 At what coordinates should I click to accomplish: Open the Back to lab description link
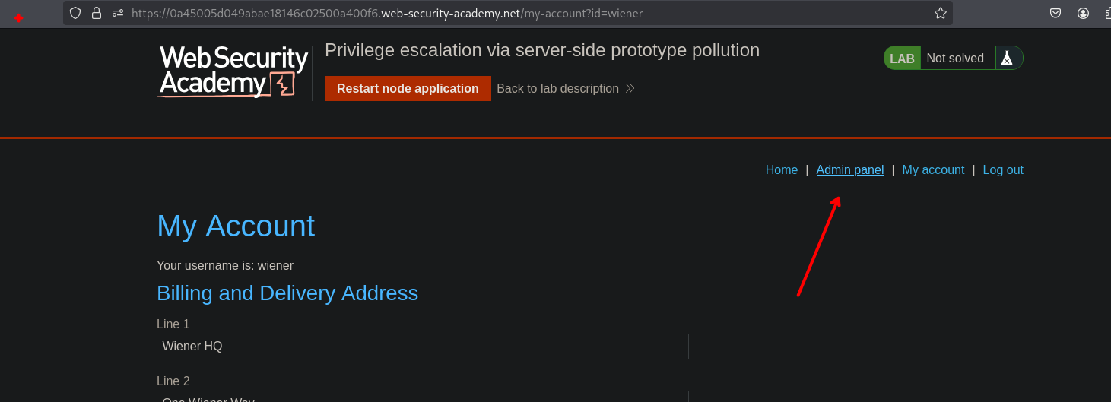(x=557, y=89)
